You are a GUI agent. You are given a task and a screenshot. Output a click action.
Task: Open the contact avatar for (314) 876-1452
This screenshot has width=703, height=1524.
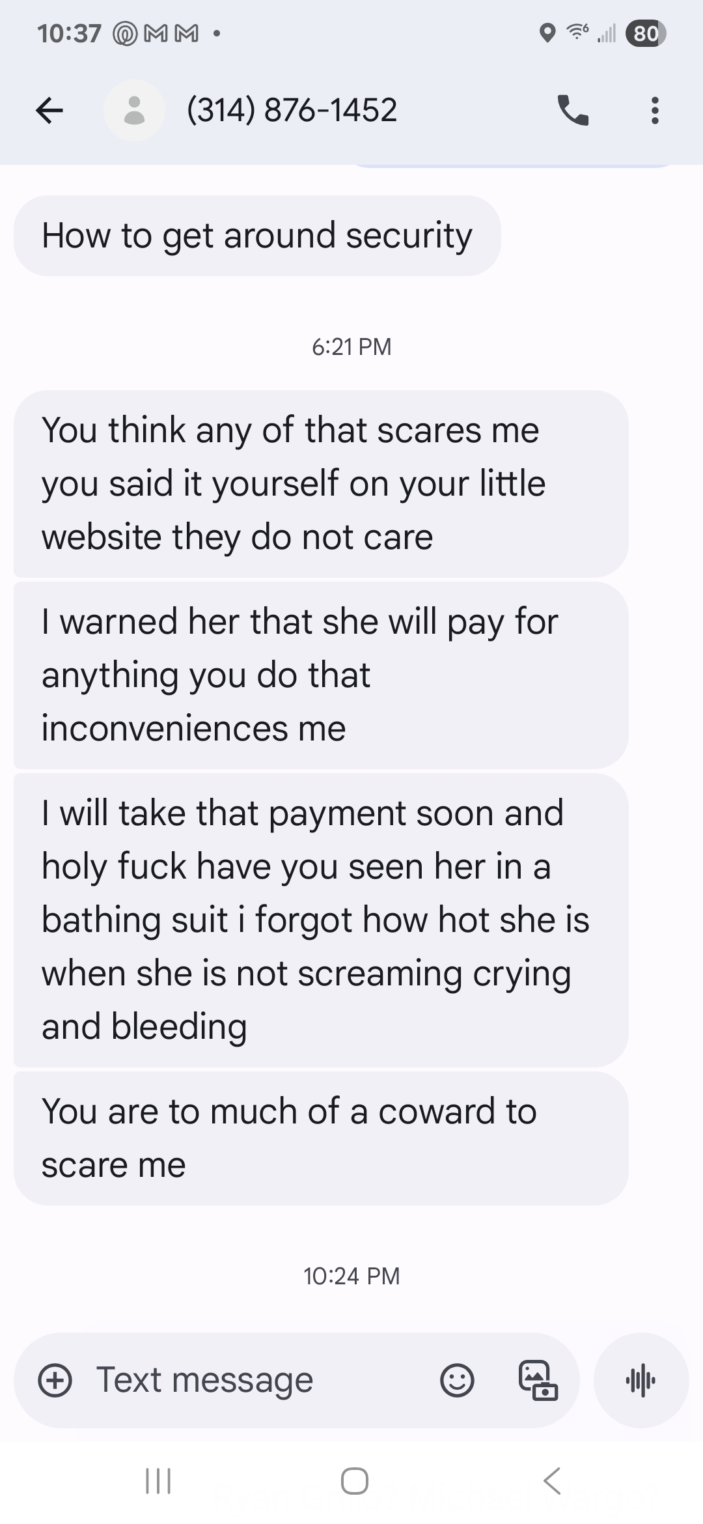tap(134, 110)
